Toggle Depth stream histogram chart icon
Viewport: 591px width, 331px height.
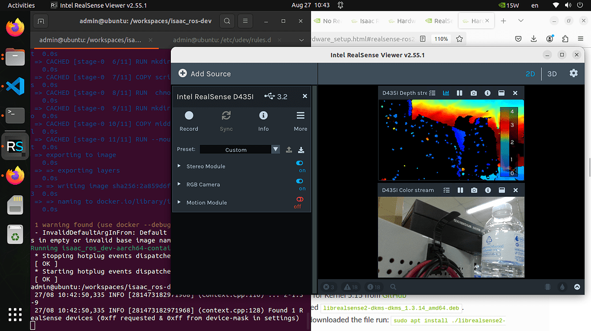point(446,93)
